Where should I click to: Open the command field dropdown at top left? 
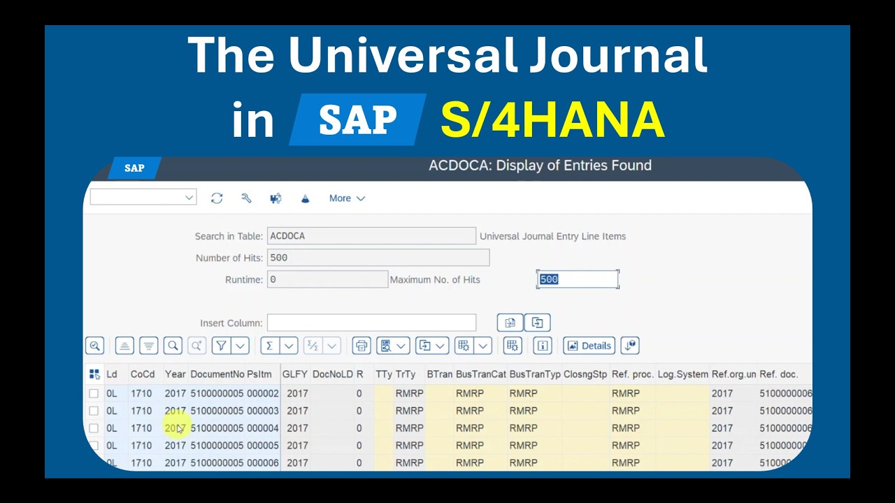click(x=189, y=198)
